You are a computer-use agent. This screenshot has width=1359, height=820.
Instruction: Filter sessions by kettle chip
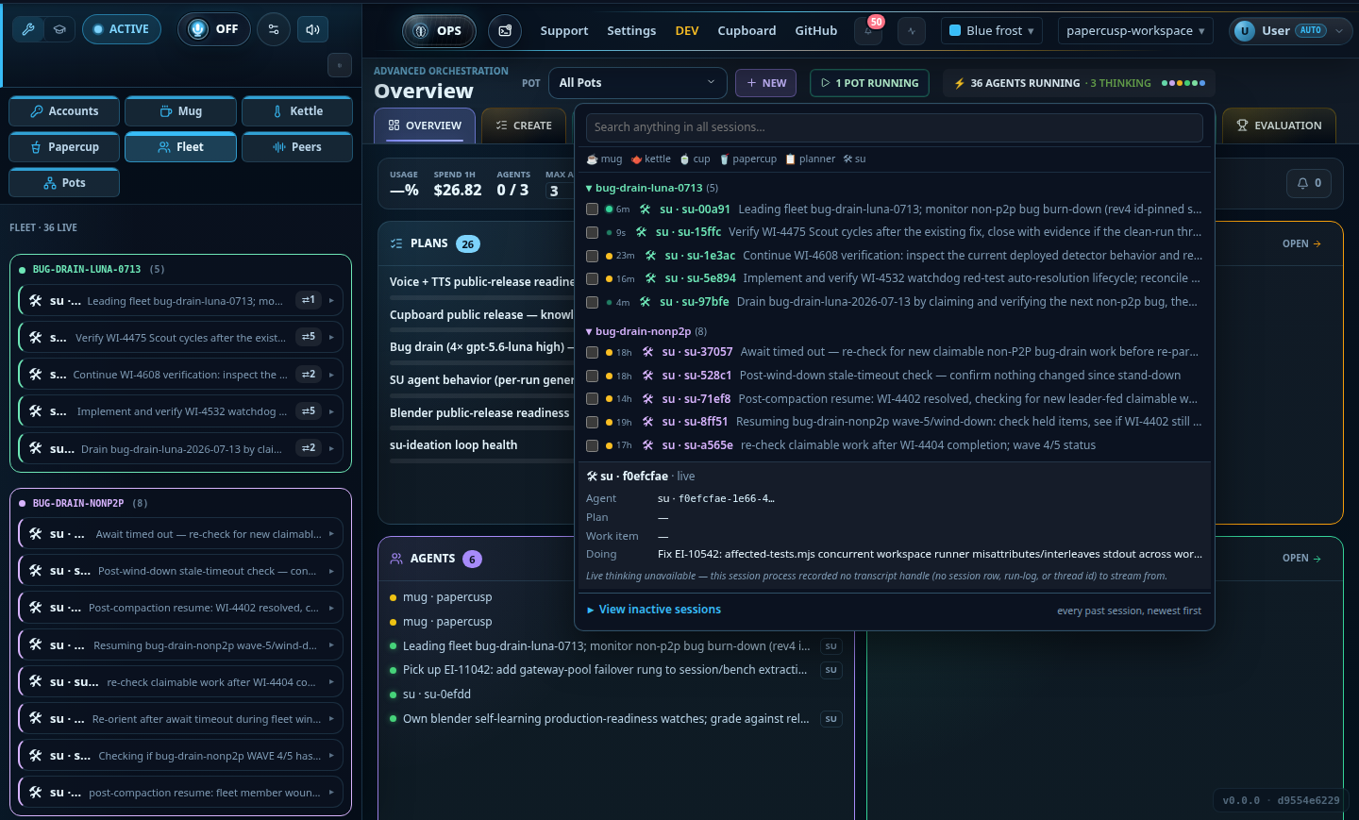(651, 159)
